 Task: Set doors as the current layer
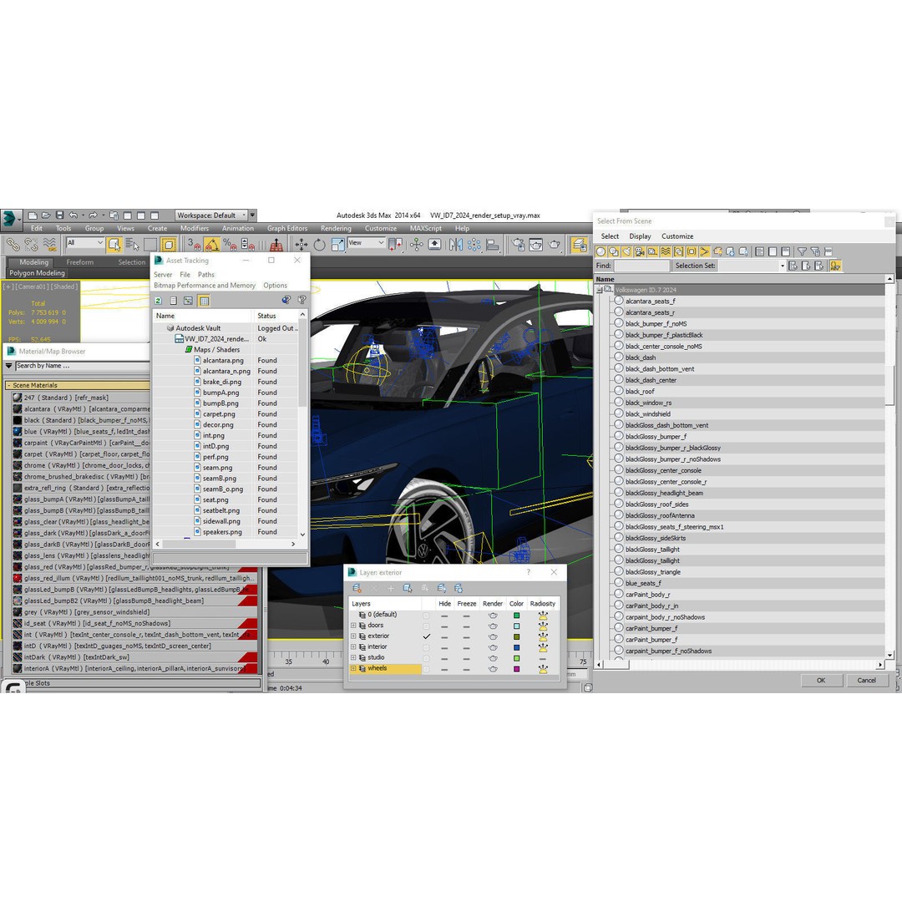point(427,626)
